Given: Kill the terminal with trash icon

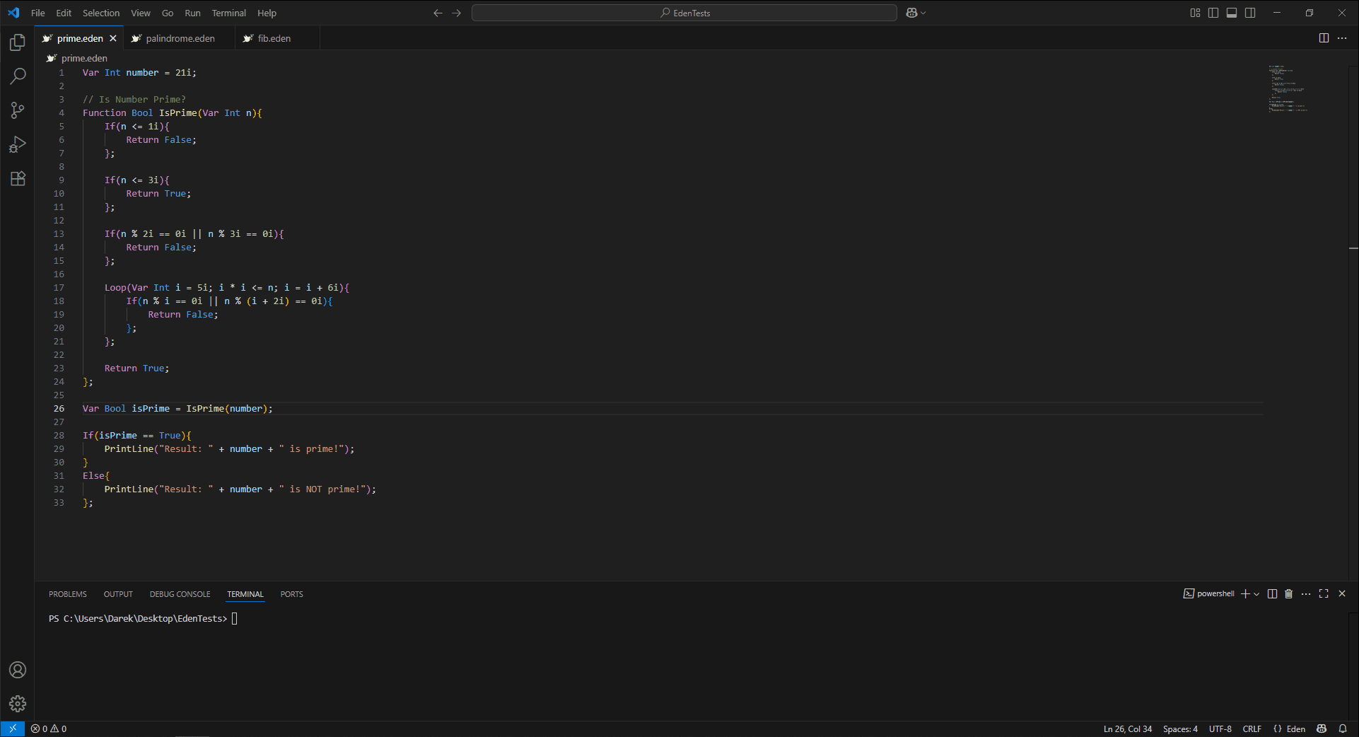Looking at the screenshot, I should pyautogui.click(x=1288, y=594).
